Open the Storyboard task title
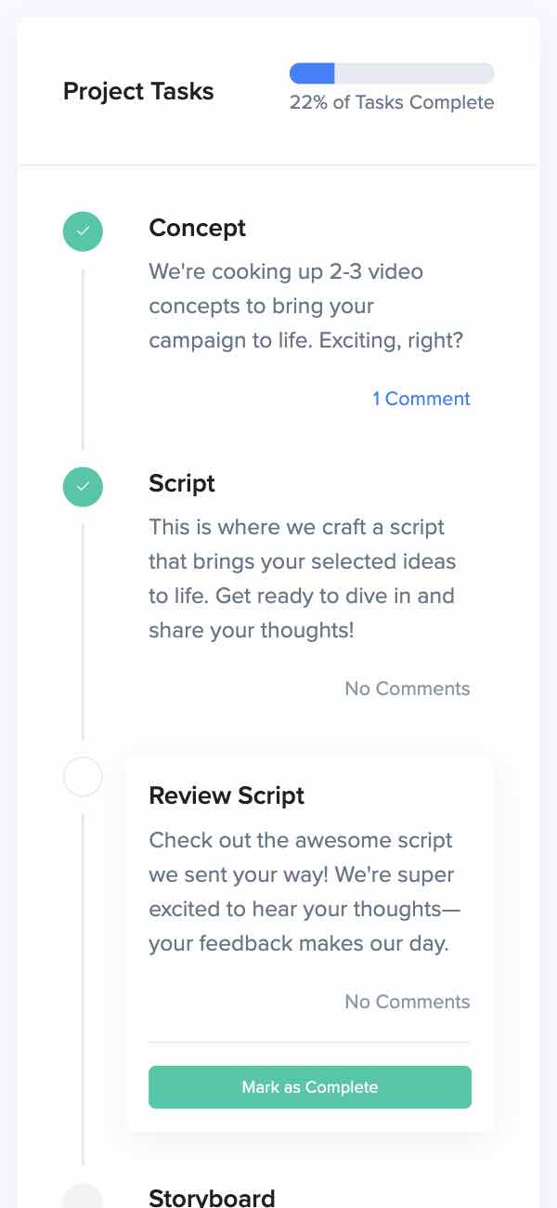Viewport: 557px width, 1208px height. [212, 1197]
